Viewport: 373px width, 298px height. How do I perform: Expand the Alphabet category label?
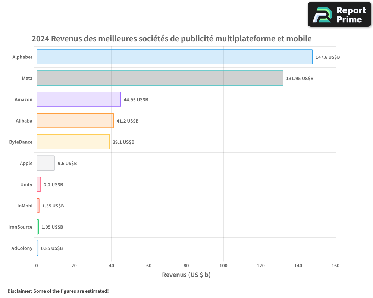click(x=22, y=57)
